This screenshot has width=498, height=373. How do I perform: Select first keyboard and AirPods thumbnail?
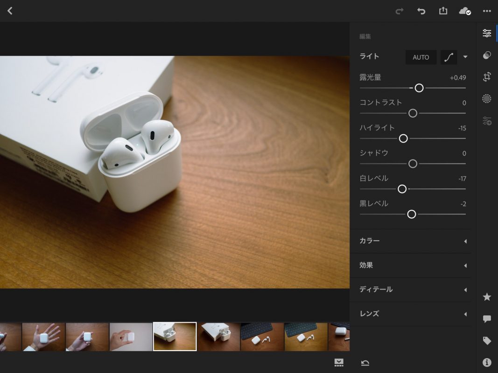(262, 337)
